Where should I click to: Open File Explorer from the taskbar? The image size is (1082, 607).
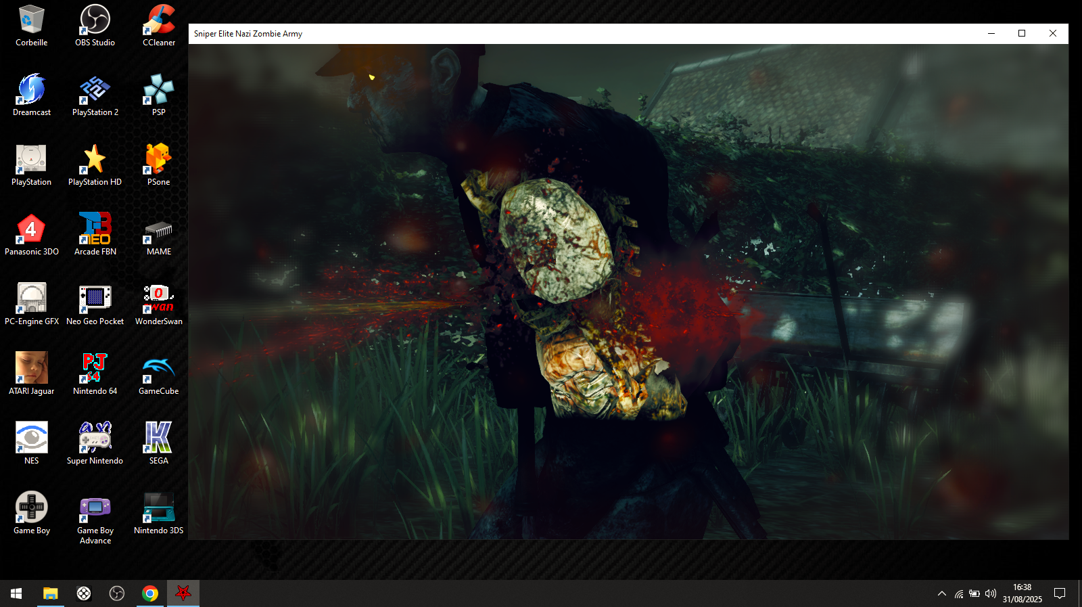50,593
